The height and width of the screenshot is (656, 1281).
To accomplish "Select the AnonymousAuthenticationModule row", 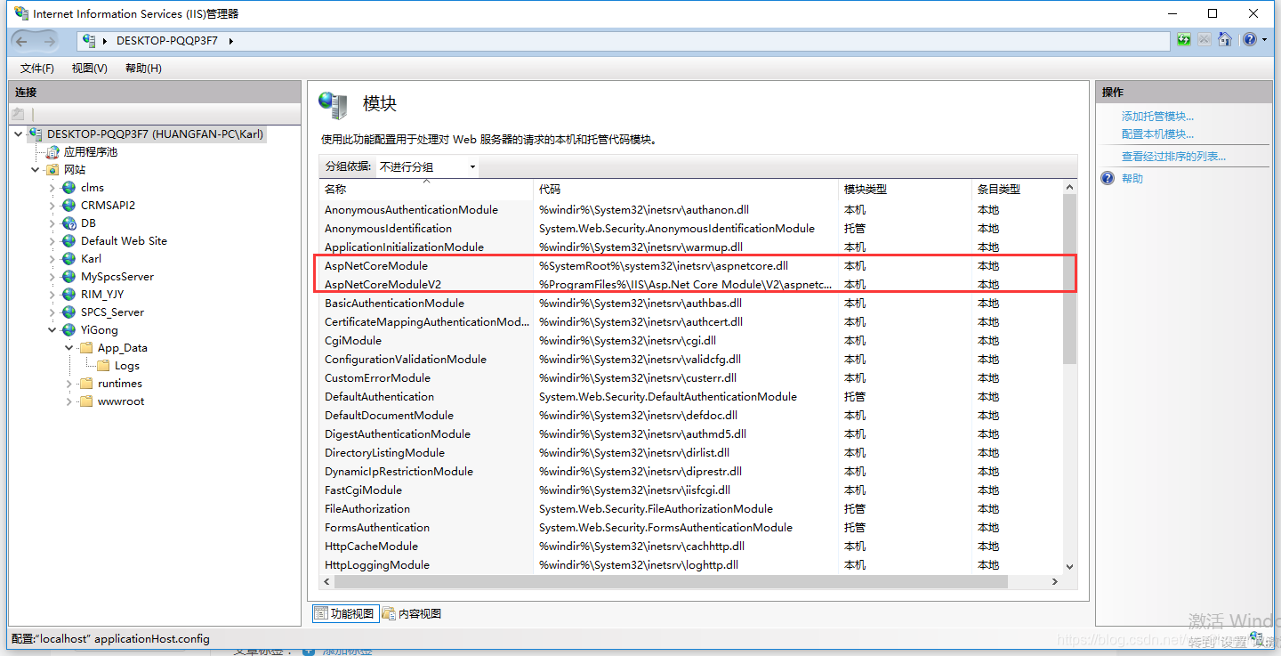I will click(x=692, y=210).
